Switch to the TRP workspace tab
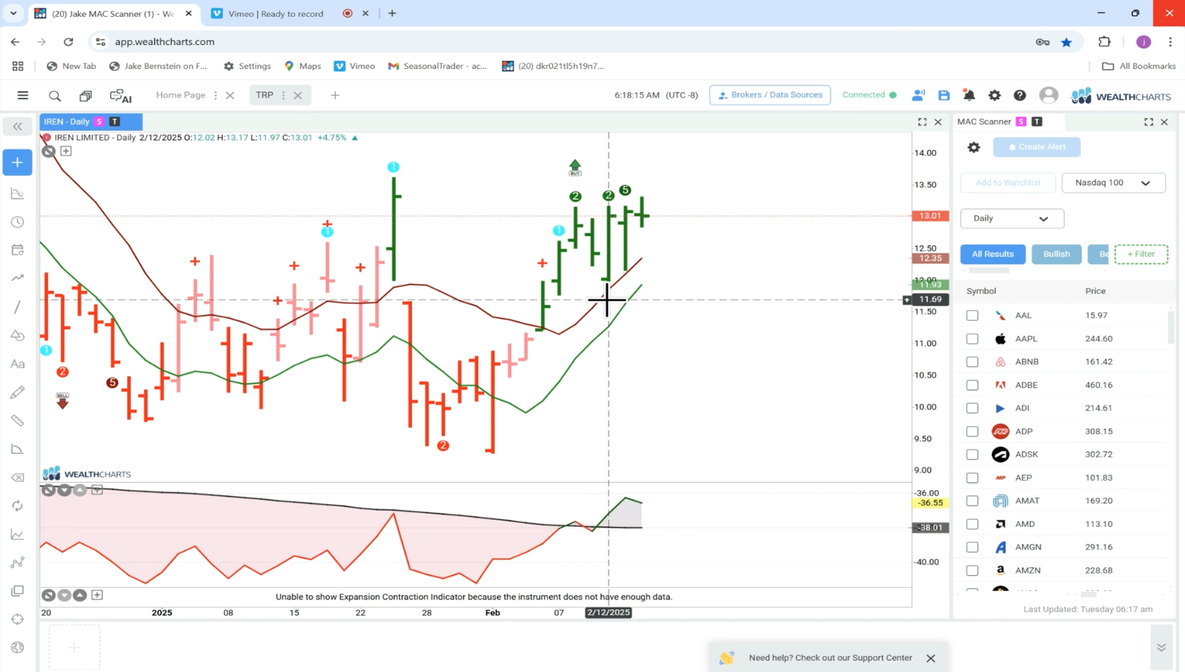 click(264, 95)
